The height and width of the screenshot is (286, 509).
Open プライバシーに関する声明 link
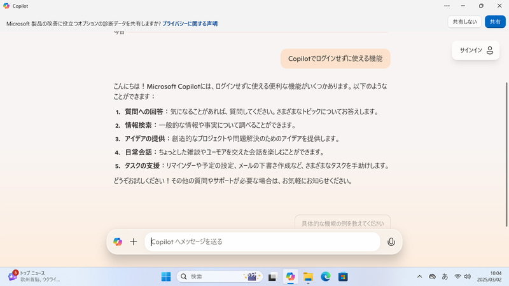coord(190,24)
